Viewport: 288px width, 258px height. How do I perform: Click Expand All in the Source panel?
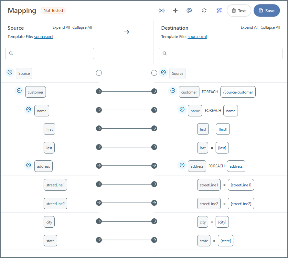click(61, 27)
